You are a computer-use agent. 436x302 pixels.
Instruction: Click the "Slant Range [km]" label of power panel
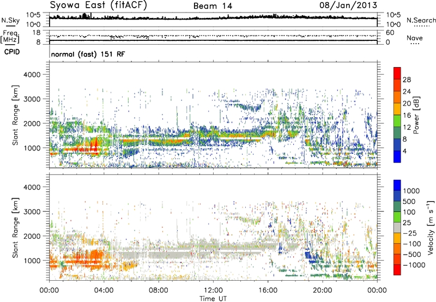click(x=15, y=115)
